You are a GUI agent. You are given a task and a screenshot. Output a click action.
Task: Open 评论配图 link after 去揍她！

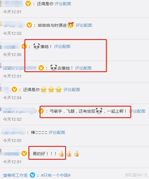(x=83, y=68)
